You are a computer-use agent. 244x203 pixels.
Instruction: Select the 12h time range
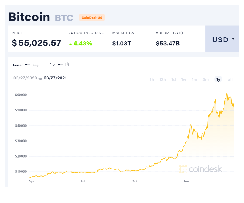(x=163, y=79)
